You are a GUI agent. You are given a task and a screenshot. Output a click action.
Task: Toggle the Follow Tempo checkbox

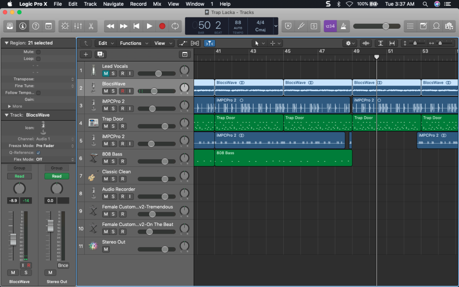[39, 93]
